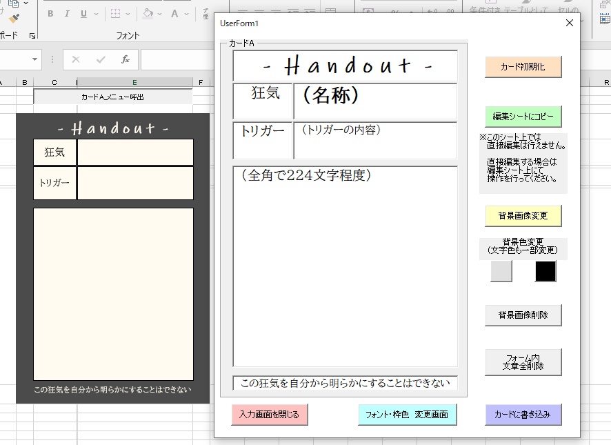Select column C header
Screen dimensions: 611x445
pos(54,82)
